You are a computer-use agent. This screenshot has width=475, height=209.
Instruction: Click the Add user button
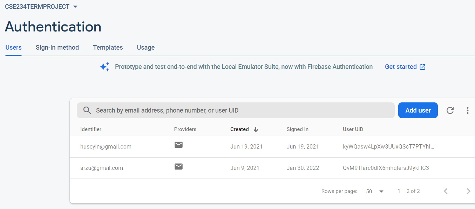[x=418, y=110]
